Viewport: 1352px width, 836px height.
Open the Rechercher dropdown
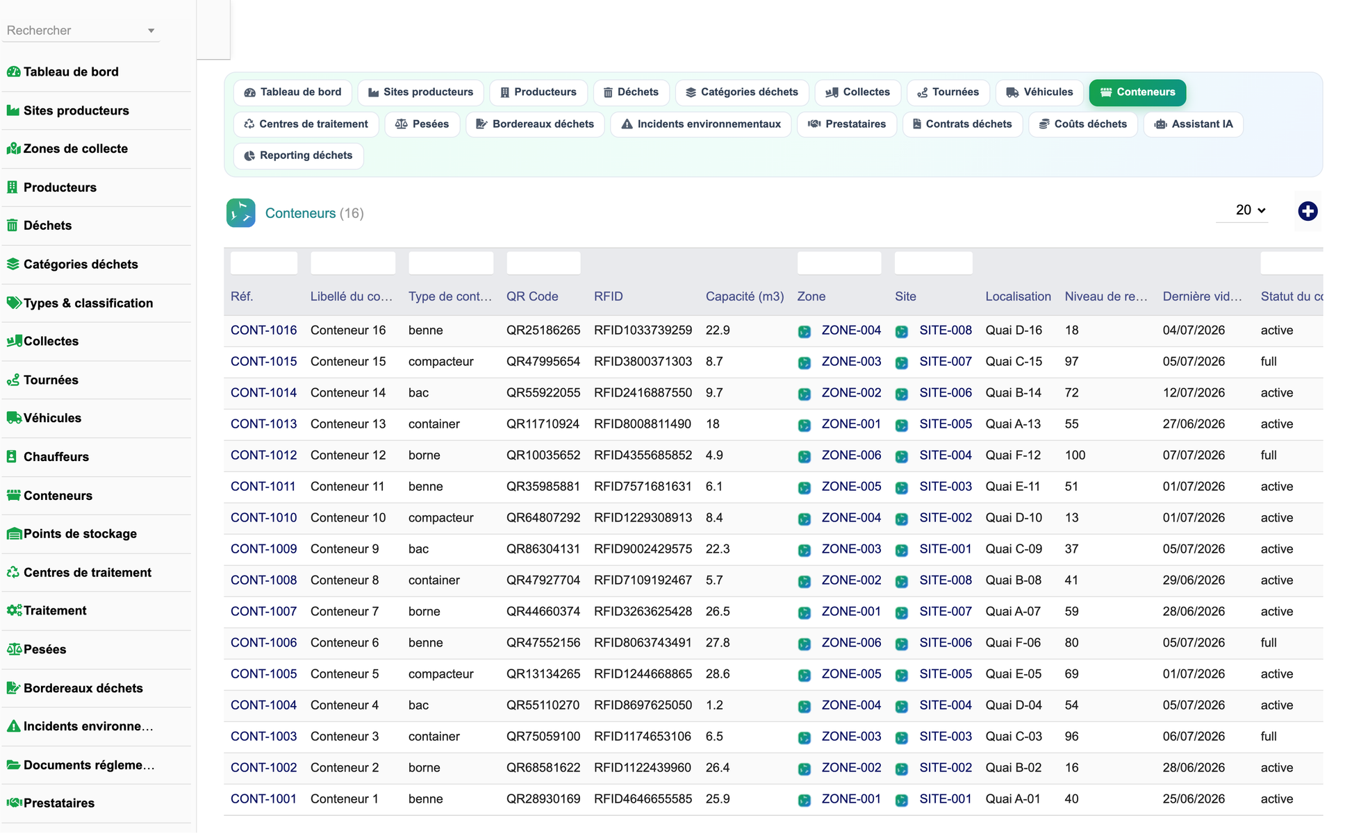[81, 31]
